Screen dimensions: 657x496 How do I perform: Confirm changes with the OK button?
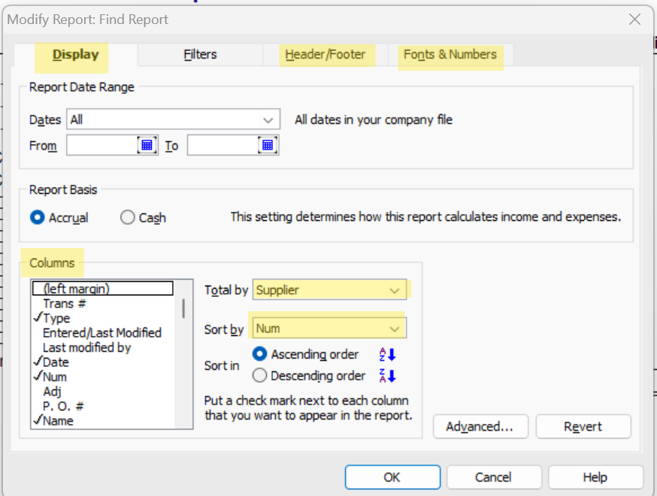pos(392,477)
